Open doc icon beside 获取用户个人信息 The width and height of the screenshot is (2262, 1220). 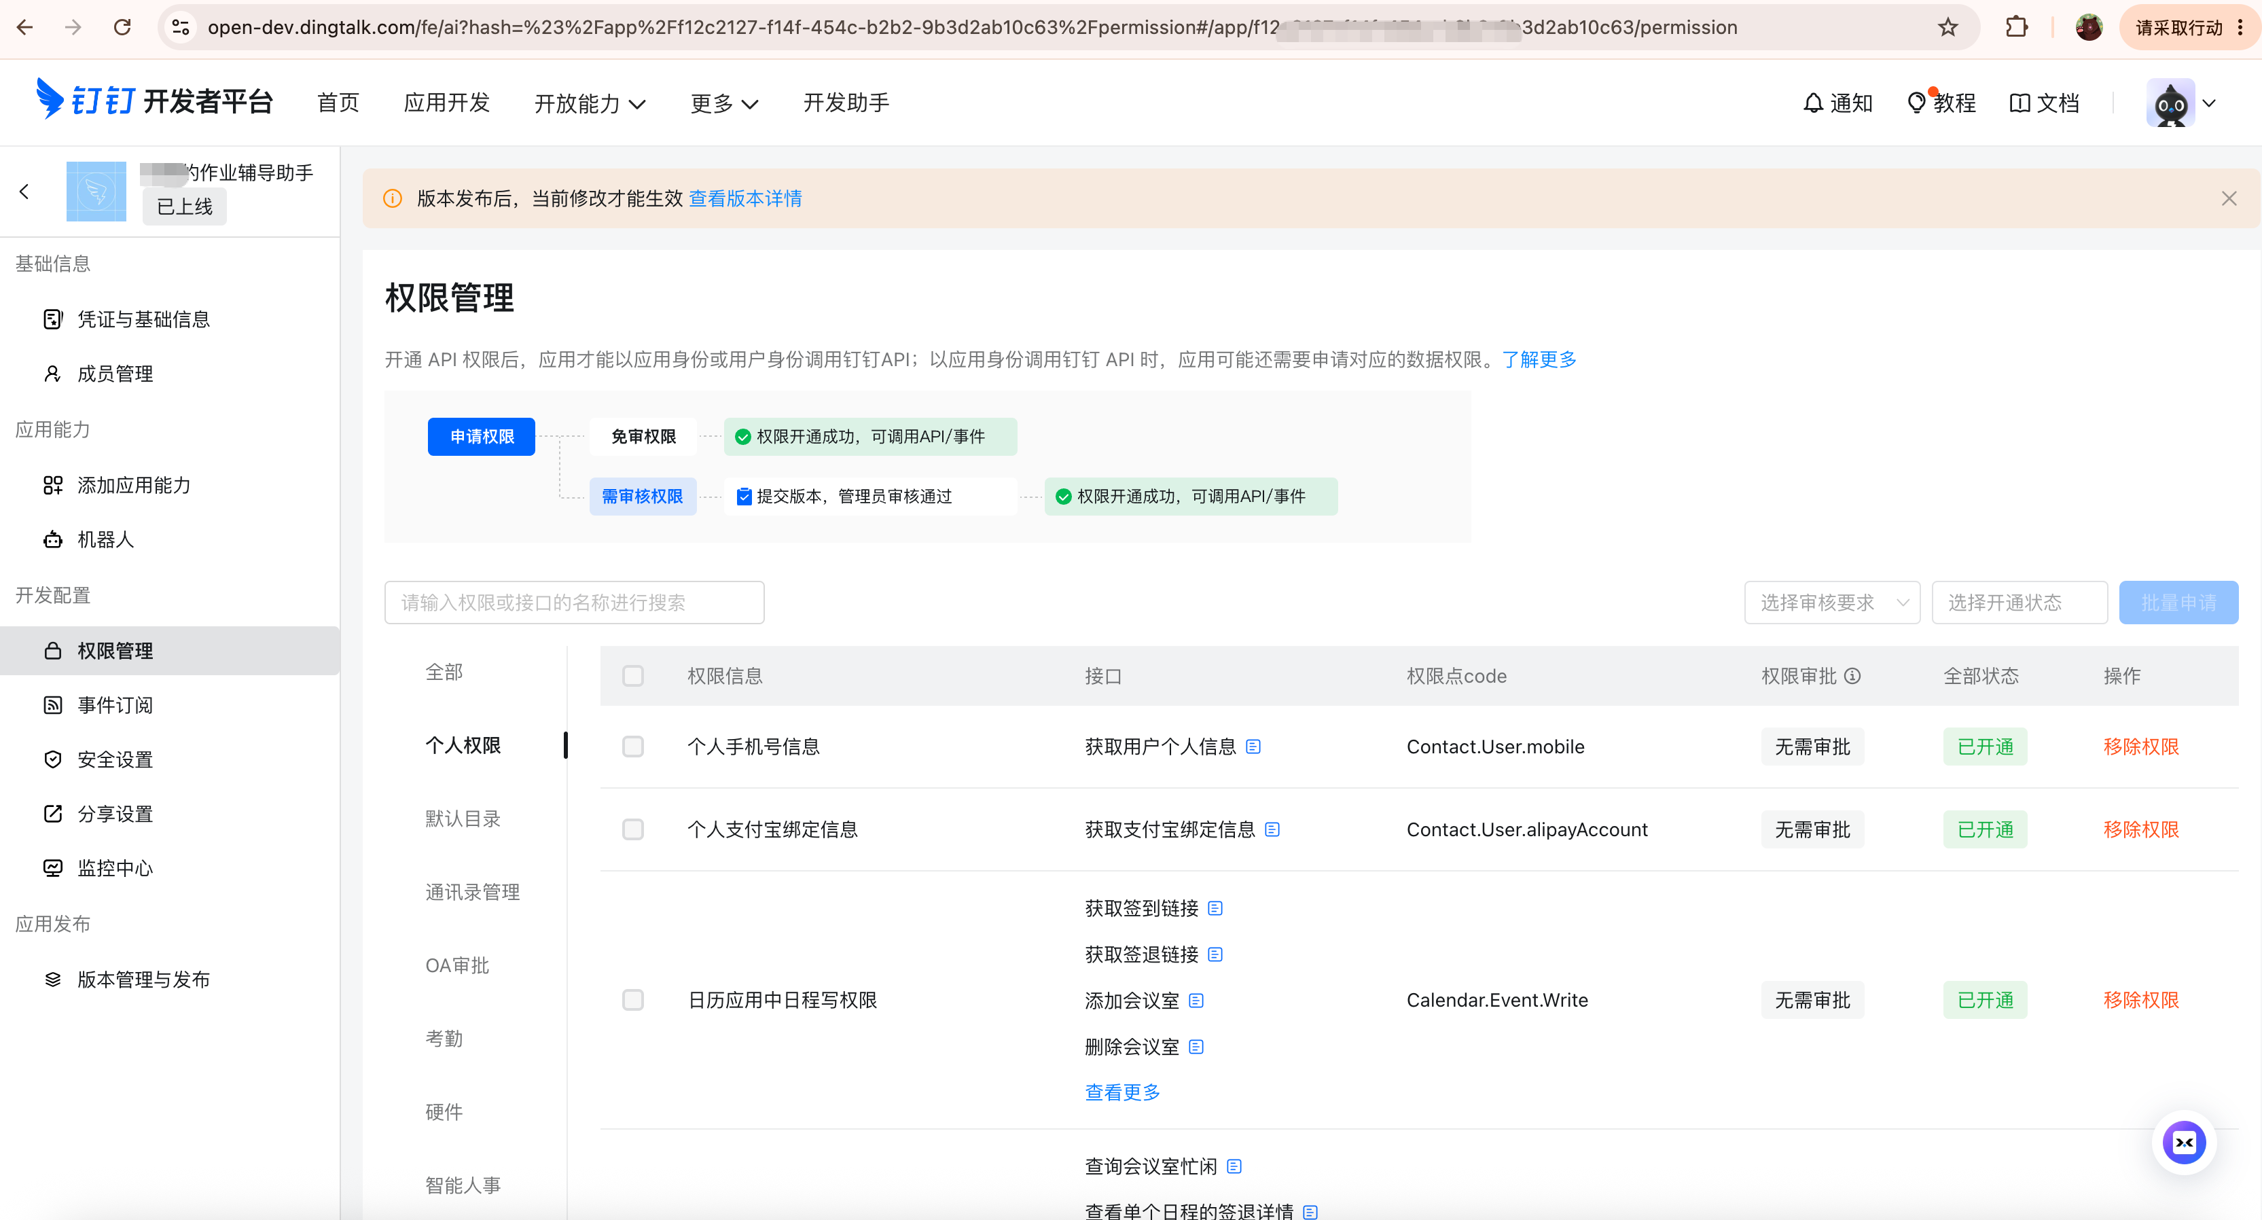1253,747
